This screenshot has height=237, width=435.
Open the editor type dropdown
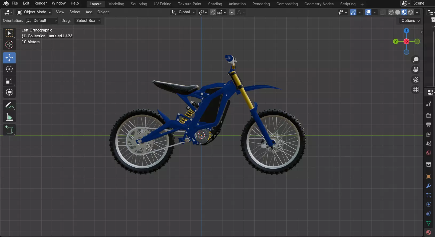9,12
